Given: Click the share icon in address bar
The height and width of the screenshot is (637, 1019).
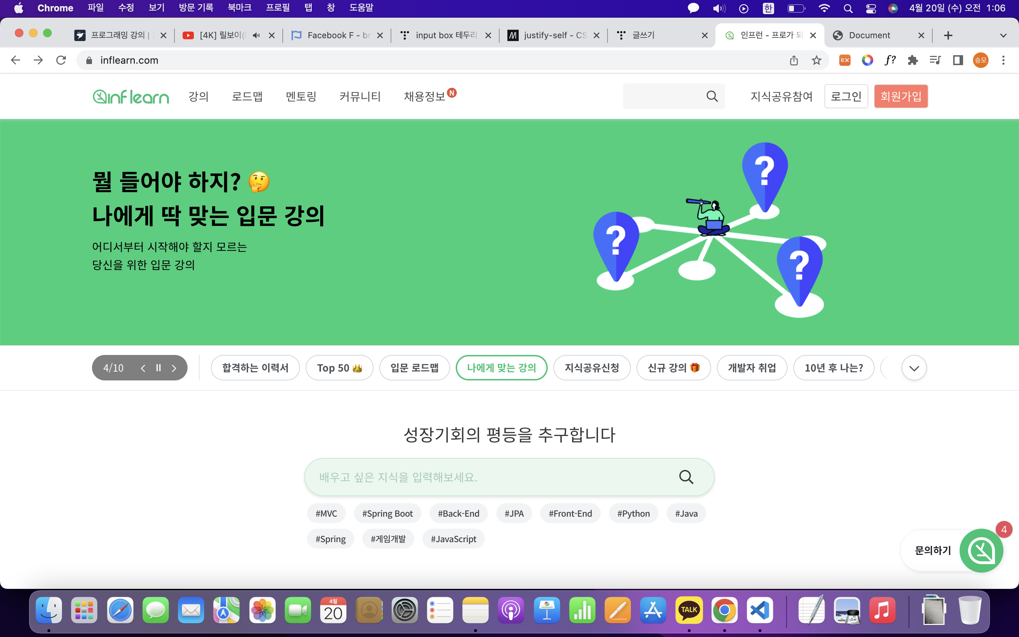Looking at the screenshot, I should [794, 60].
